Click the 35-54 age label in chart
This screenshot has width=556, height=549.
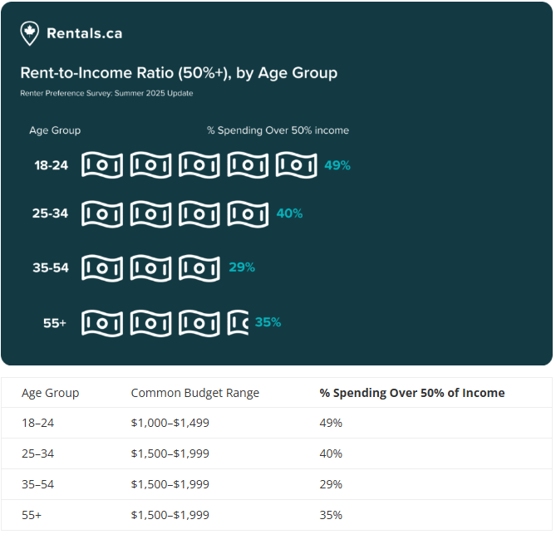pos(51,268)
